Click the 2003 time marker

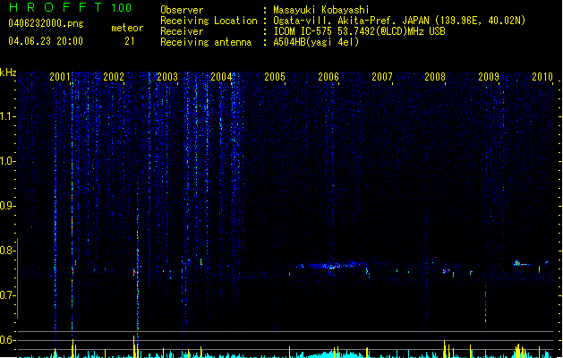pyautogui.click(x=167, y=76)
